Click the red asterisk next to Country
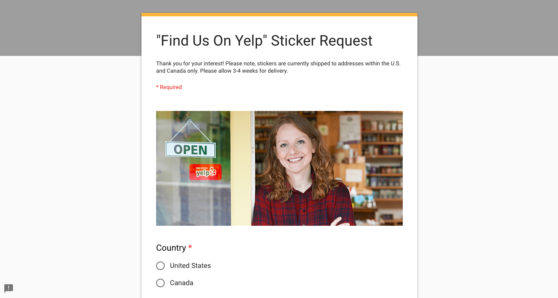Viewport: 558px width, 298px height. point(190,247)
